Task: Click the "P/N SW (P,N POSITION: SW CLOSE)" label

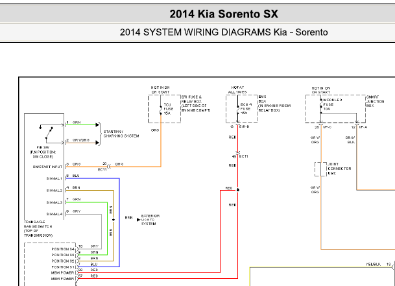Action: point(43,152)
